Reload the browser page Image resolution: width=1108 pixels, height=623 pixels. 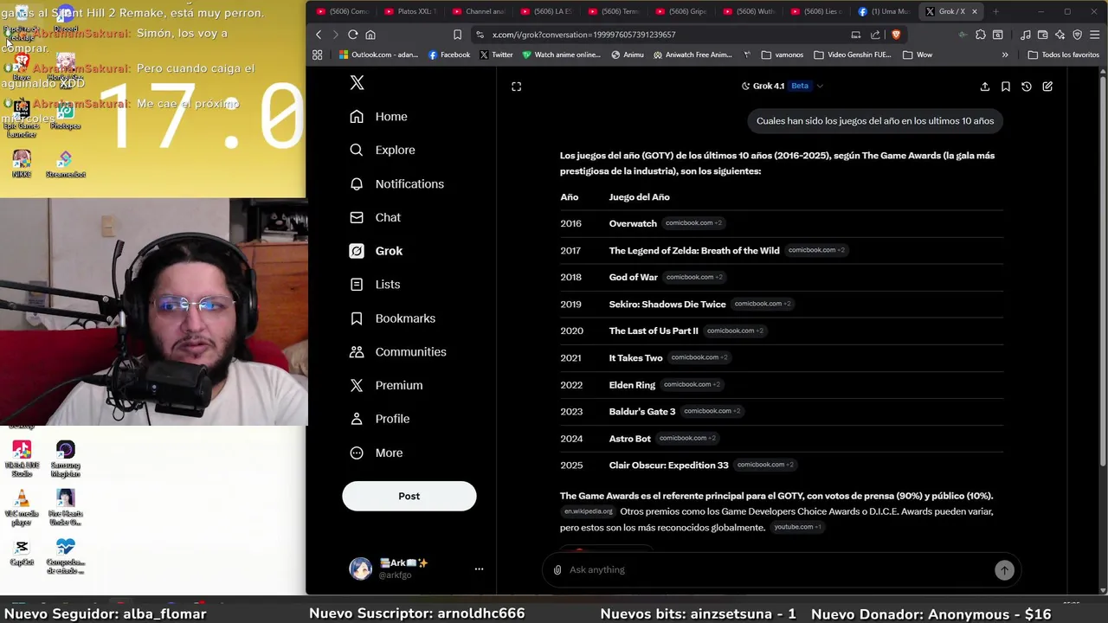pos(353,35)
